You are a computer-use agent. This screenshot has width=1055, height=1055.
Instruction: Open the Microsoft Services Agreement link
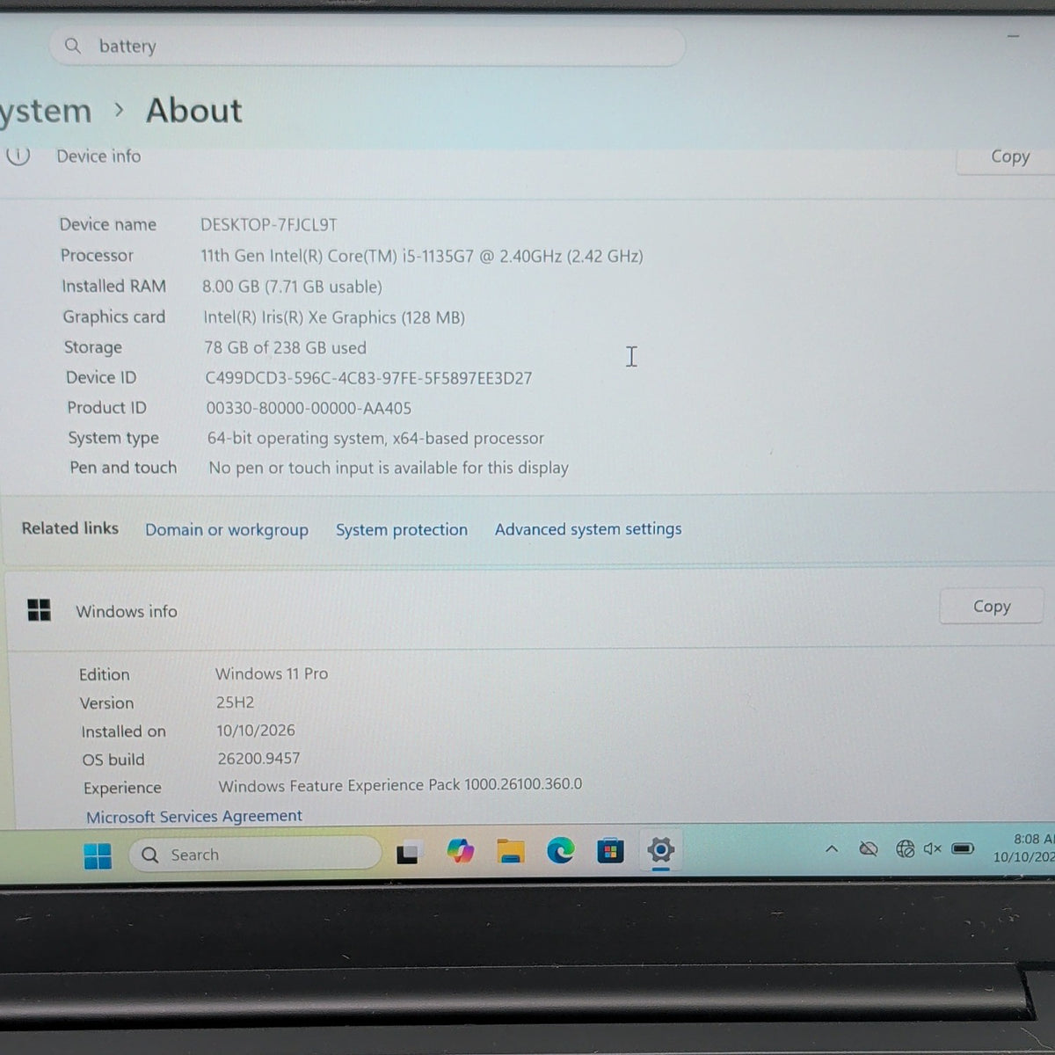194,817
